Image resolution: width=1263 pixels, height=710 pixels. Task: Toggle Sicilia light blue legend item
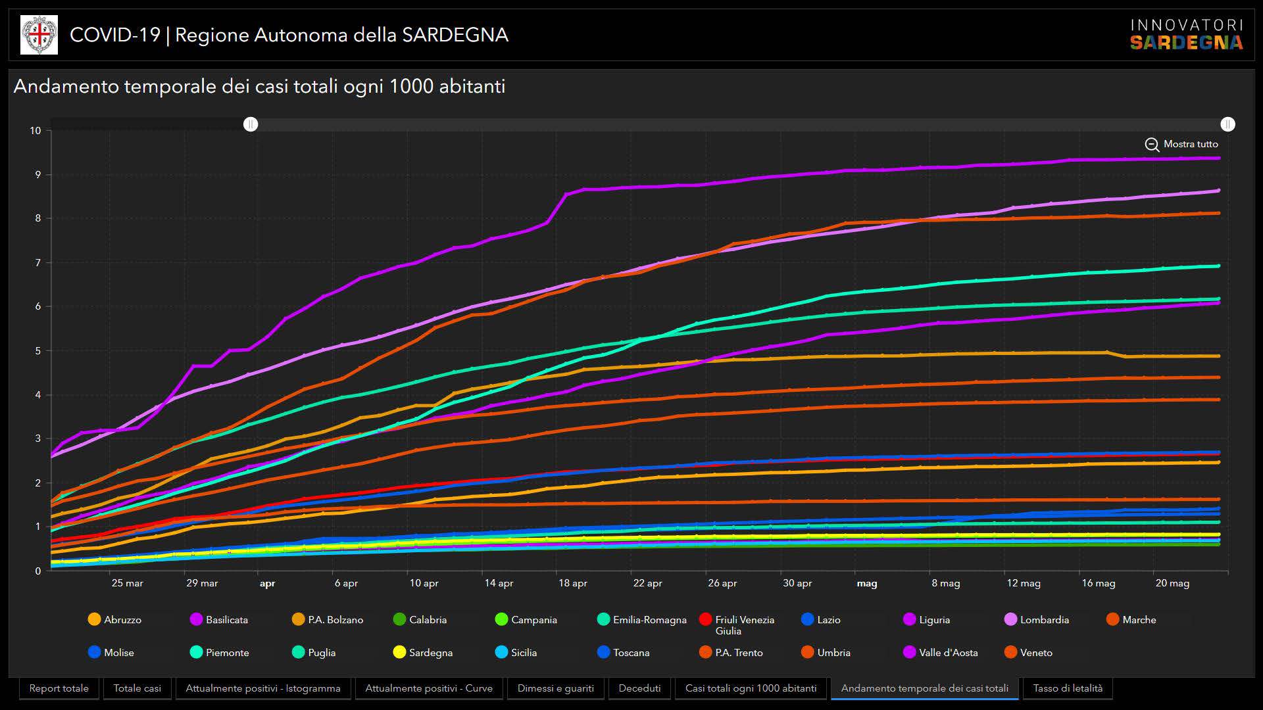[501, 652]
